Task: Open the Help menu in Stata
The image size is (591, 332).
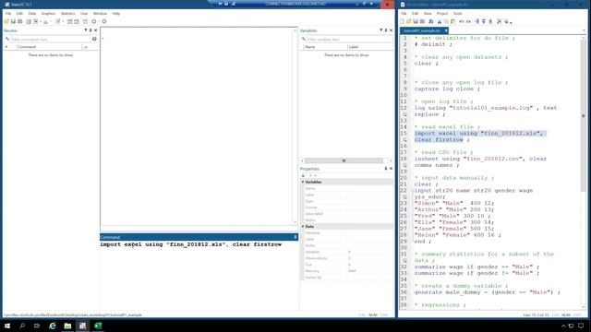Action: coord(116,13)
